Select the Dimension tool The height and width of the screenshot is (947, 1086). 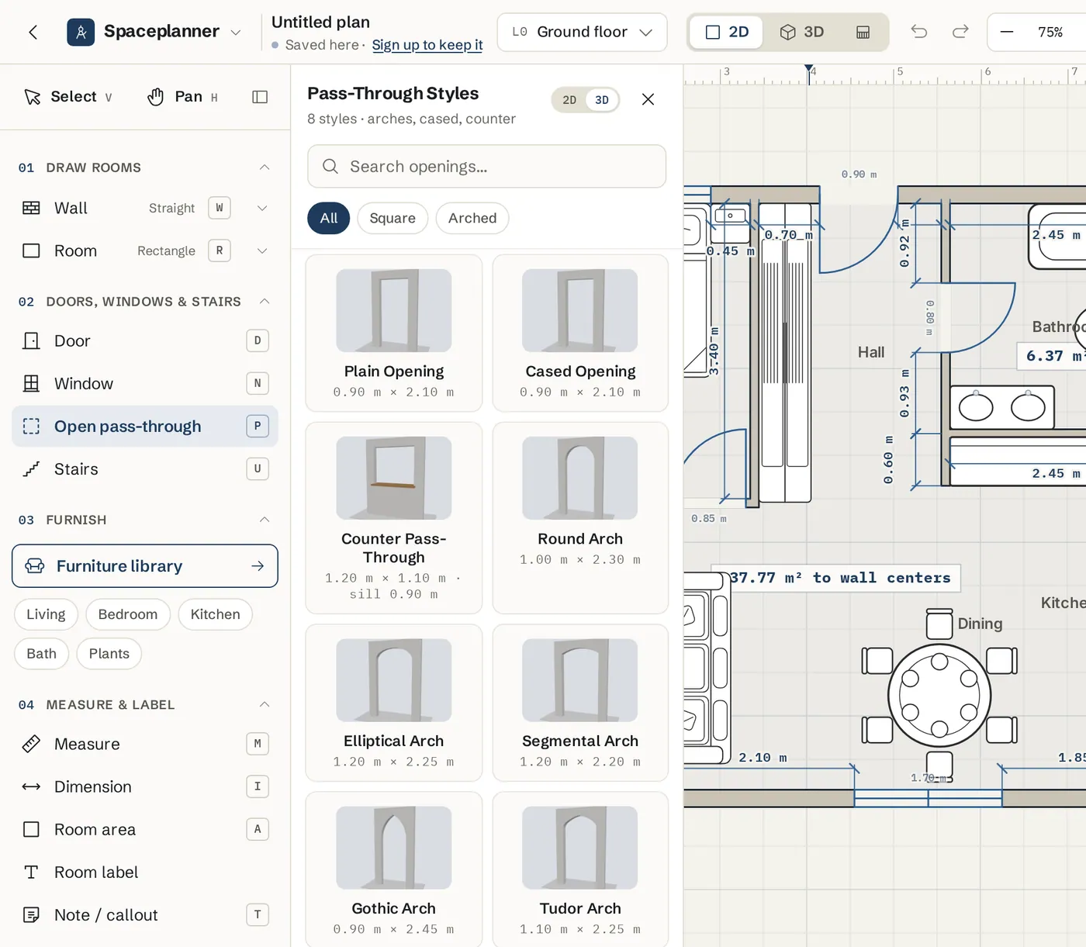pos(145,786)
